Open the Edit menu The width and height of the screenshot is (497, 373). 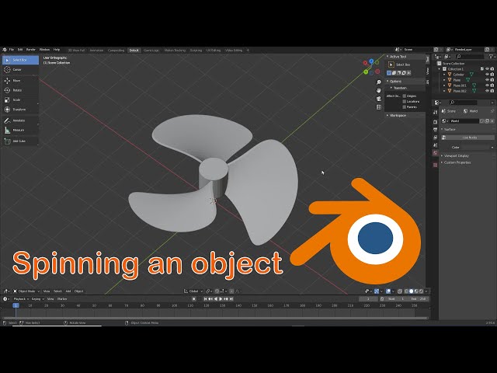(x=20, y=50)
